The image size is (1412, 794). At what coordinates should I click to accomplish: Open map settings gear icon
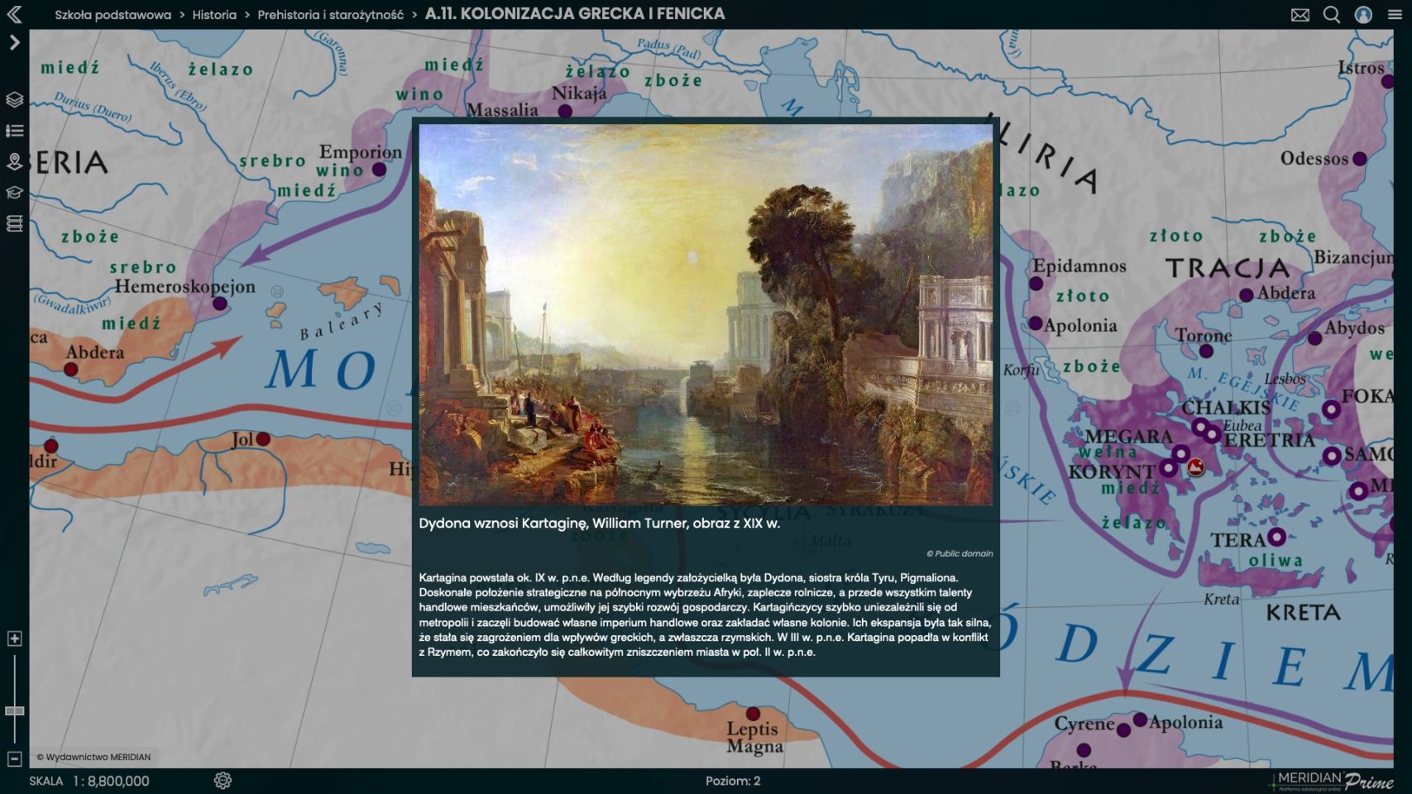pyautogui.click(x=223, y=780)
